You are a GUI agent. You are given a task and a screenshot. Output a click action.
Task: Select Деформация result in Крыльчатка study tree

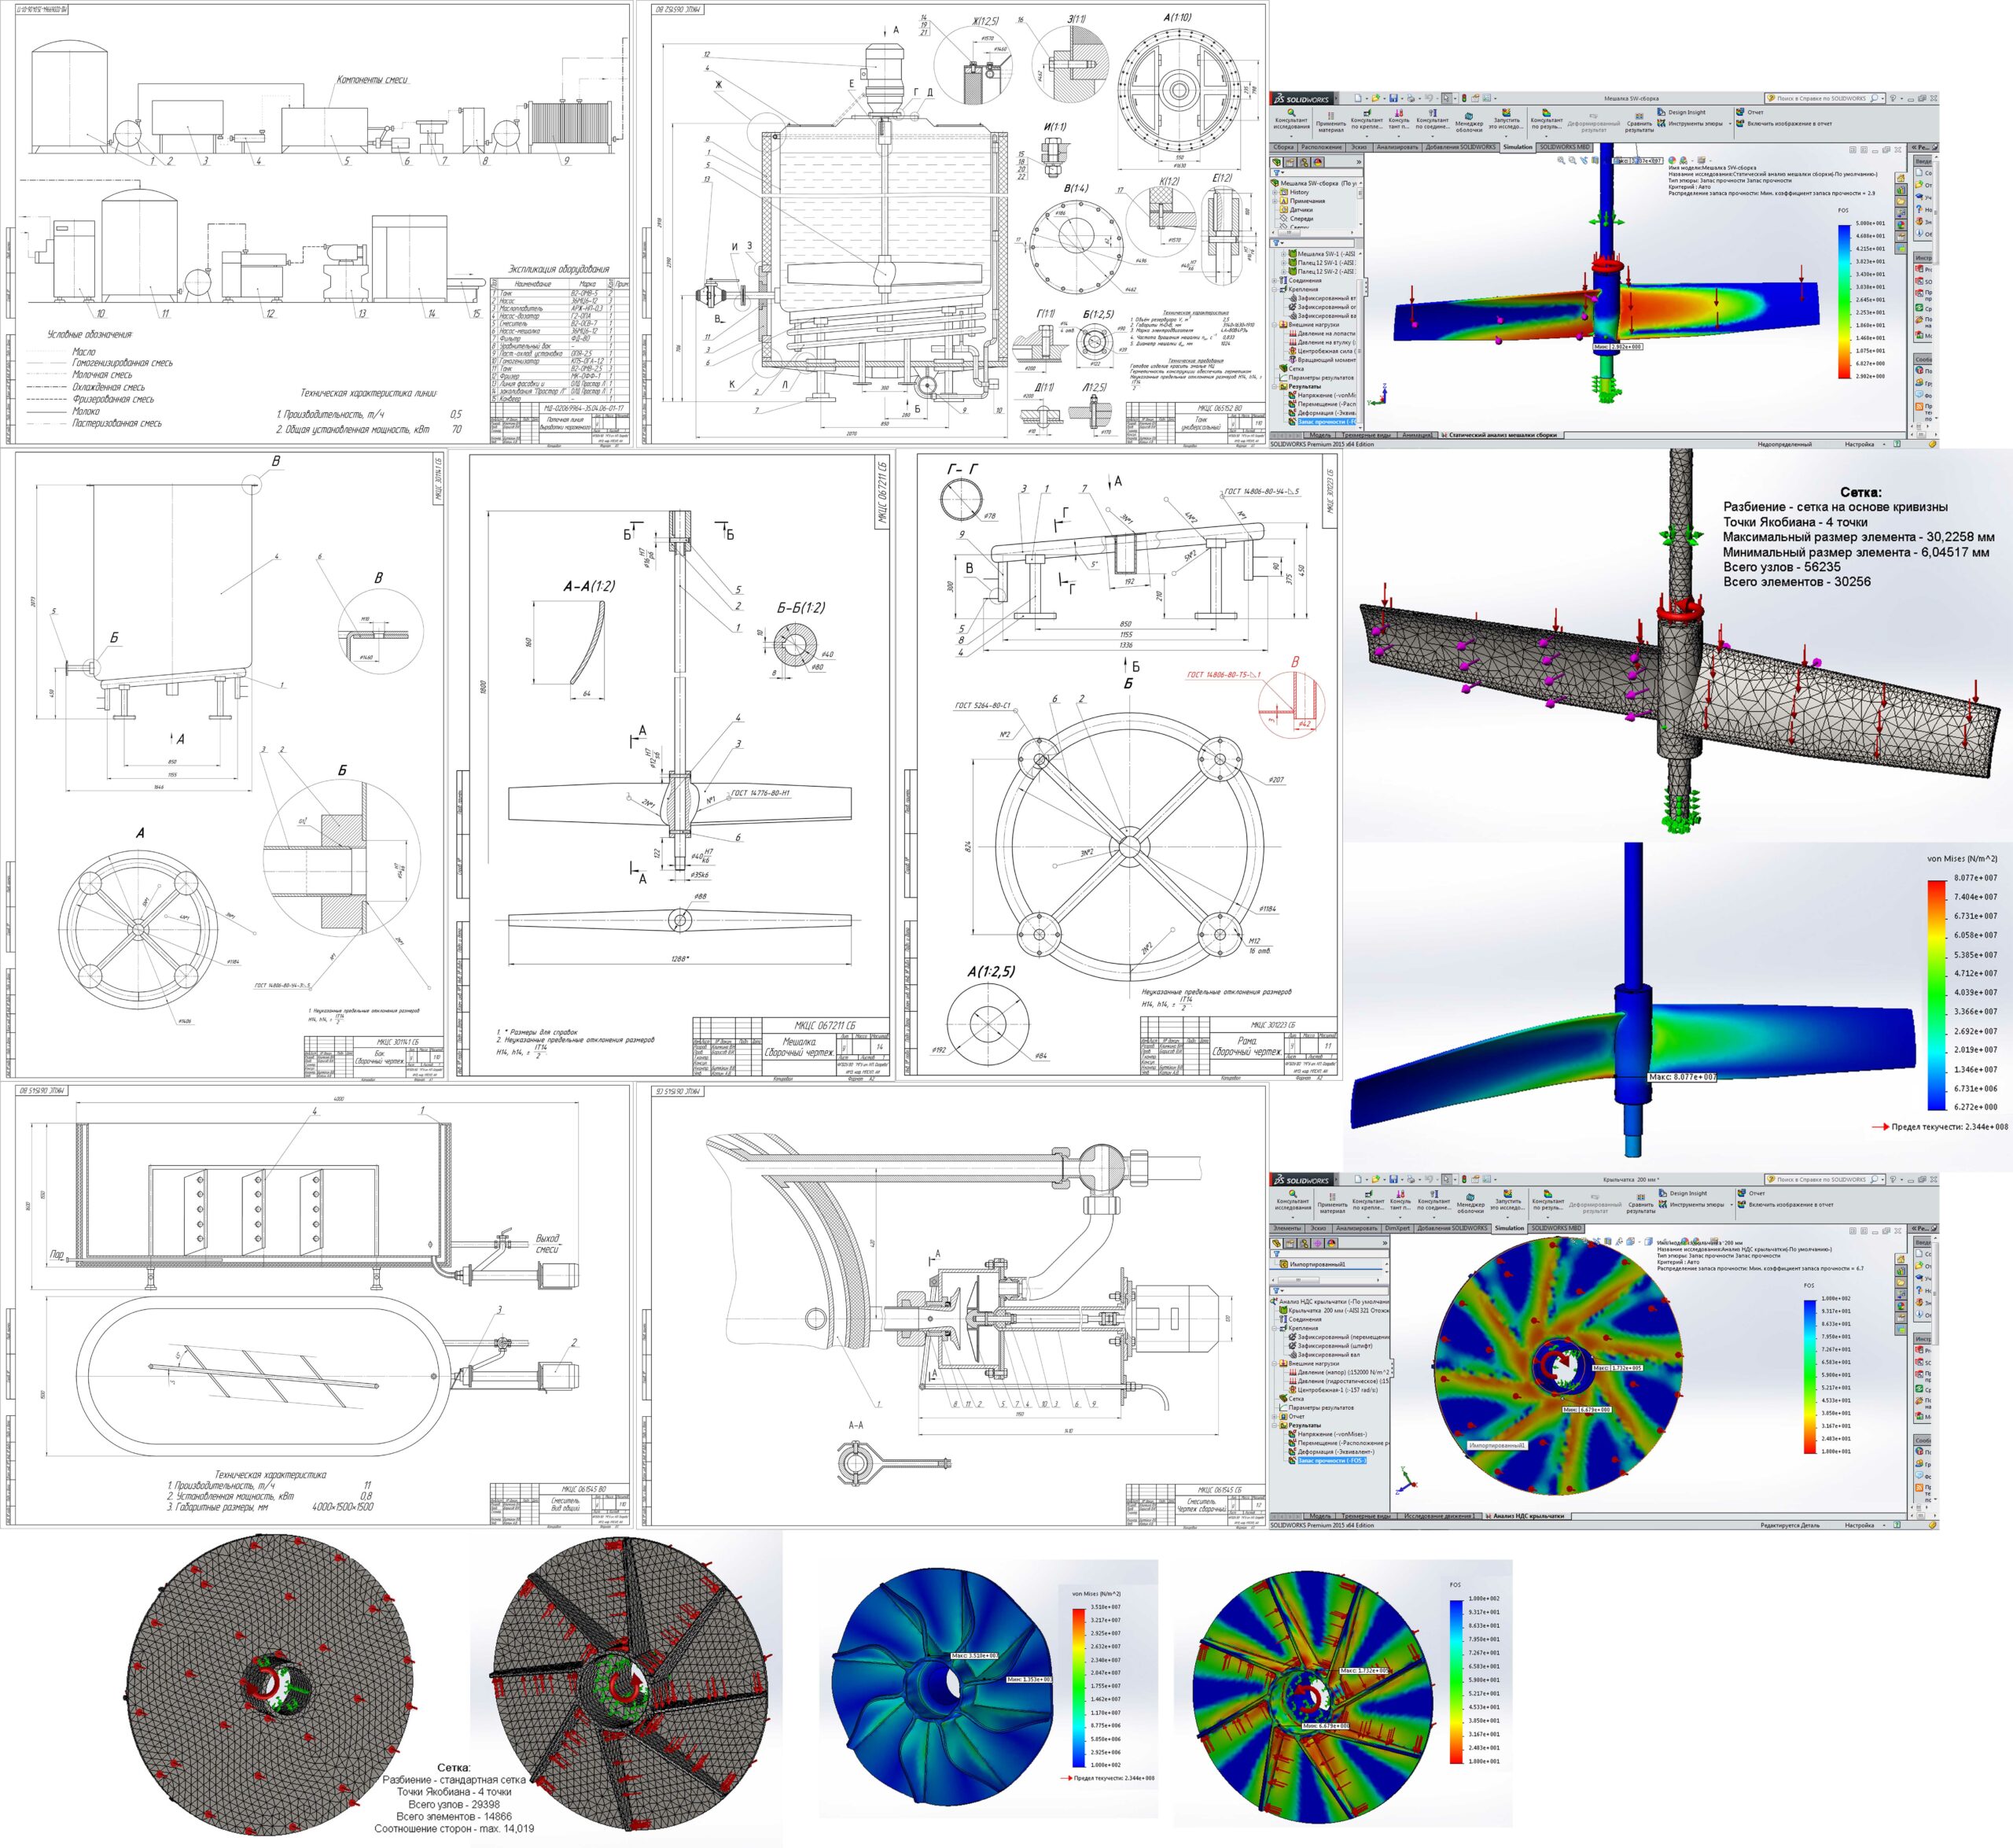pos(1332,1452)
